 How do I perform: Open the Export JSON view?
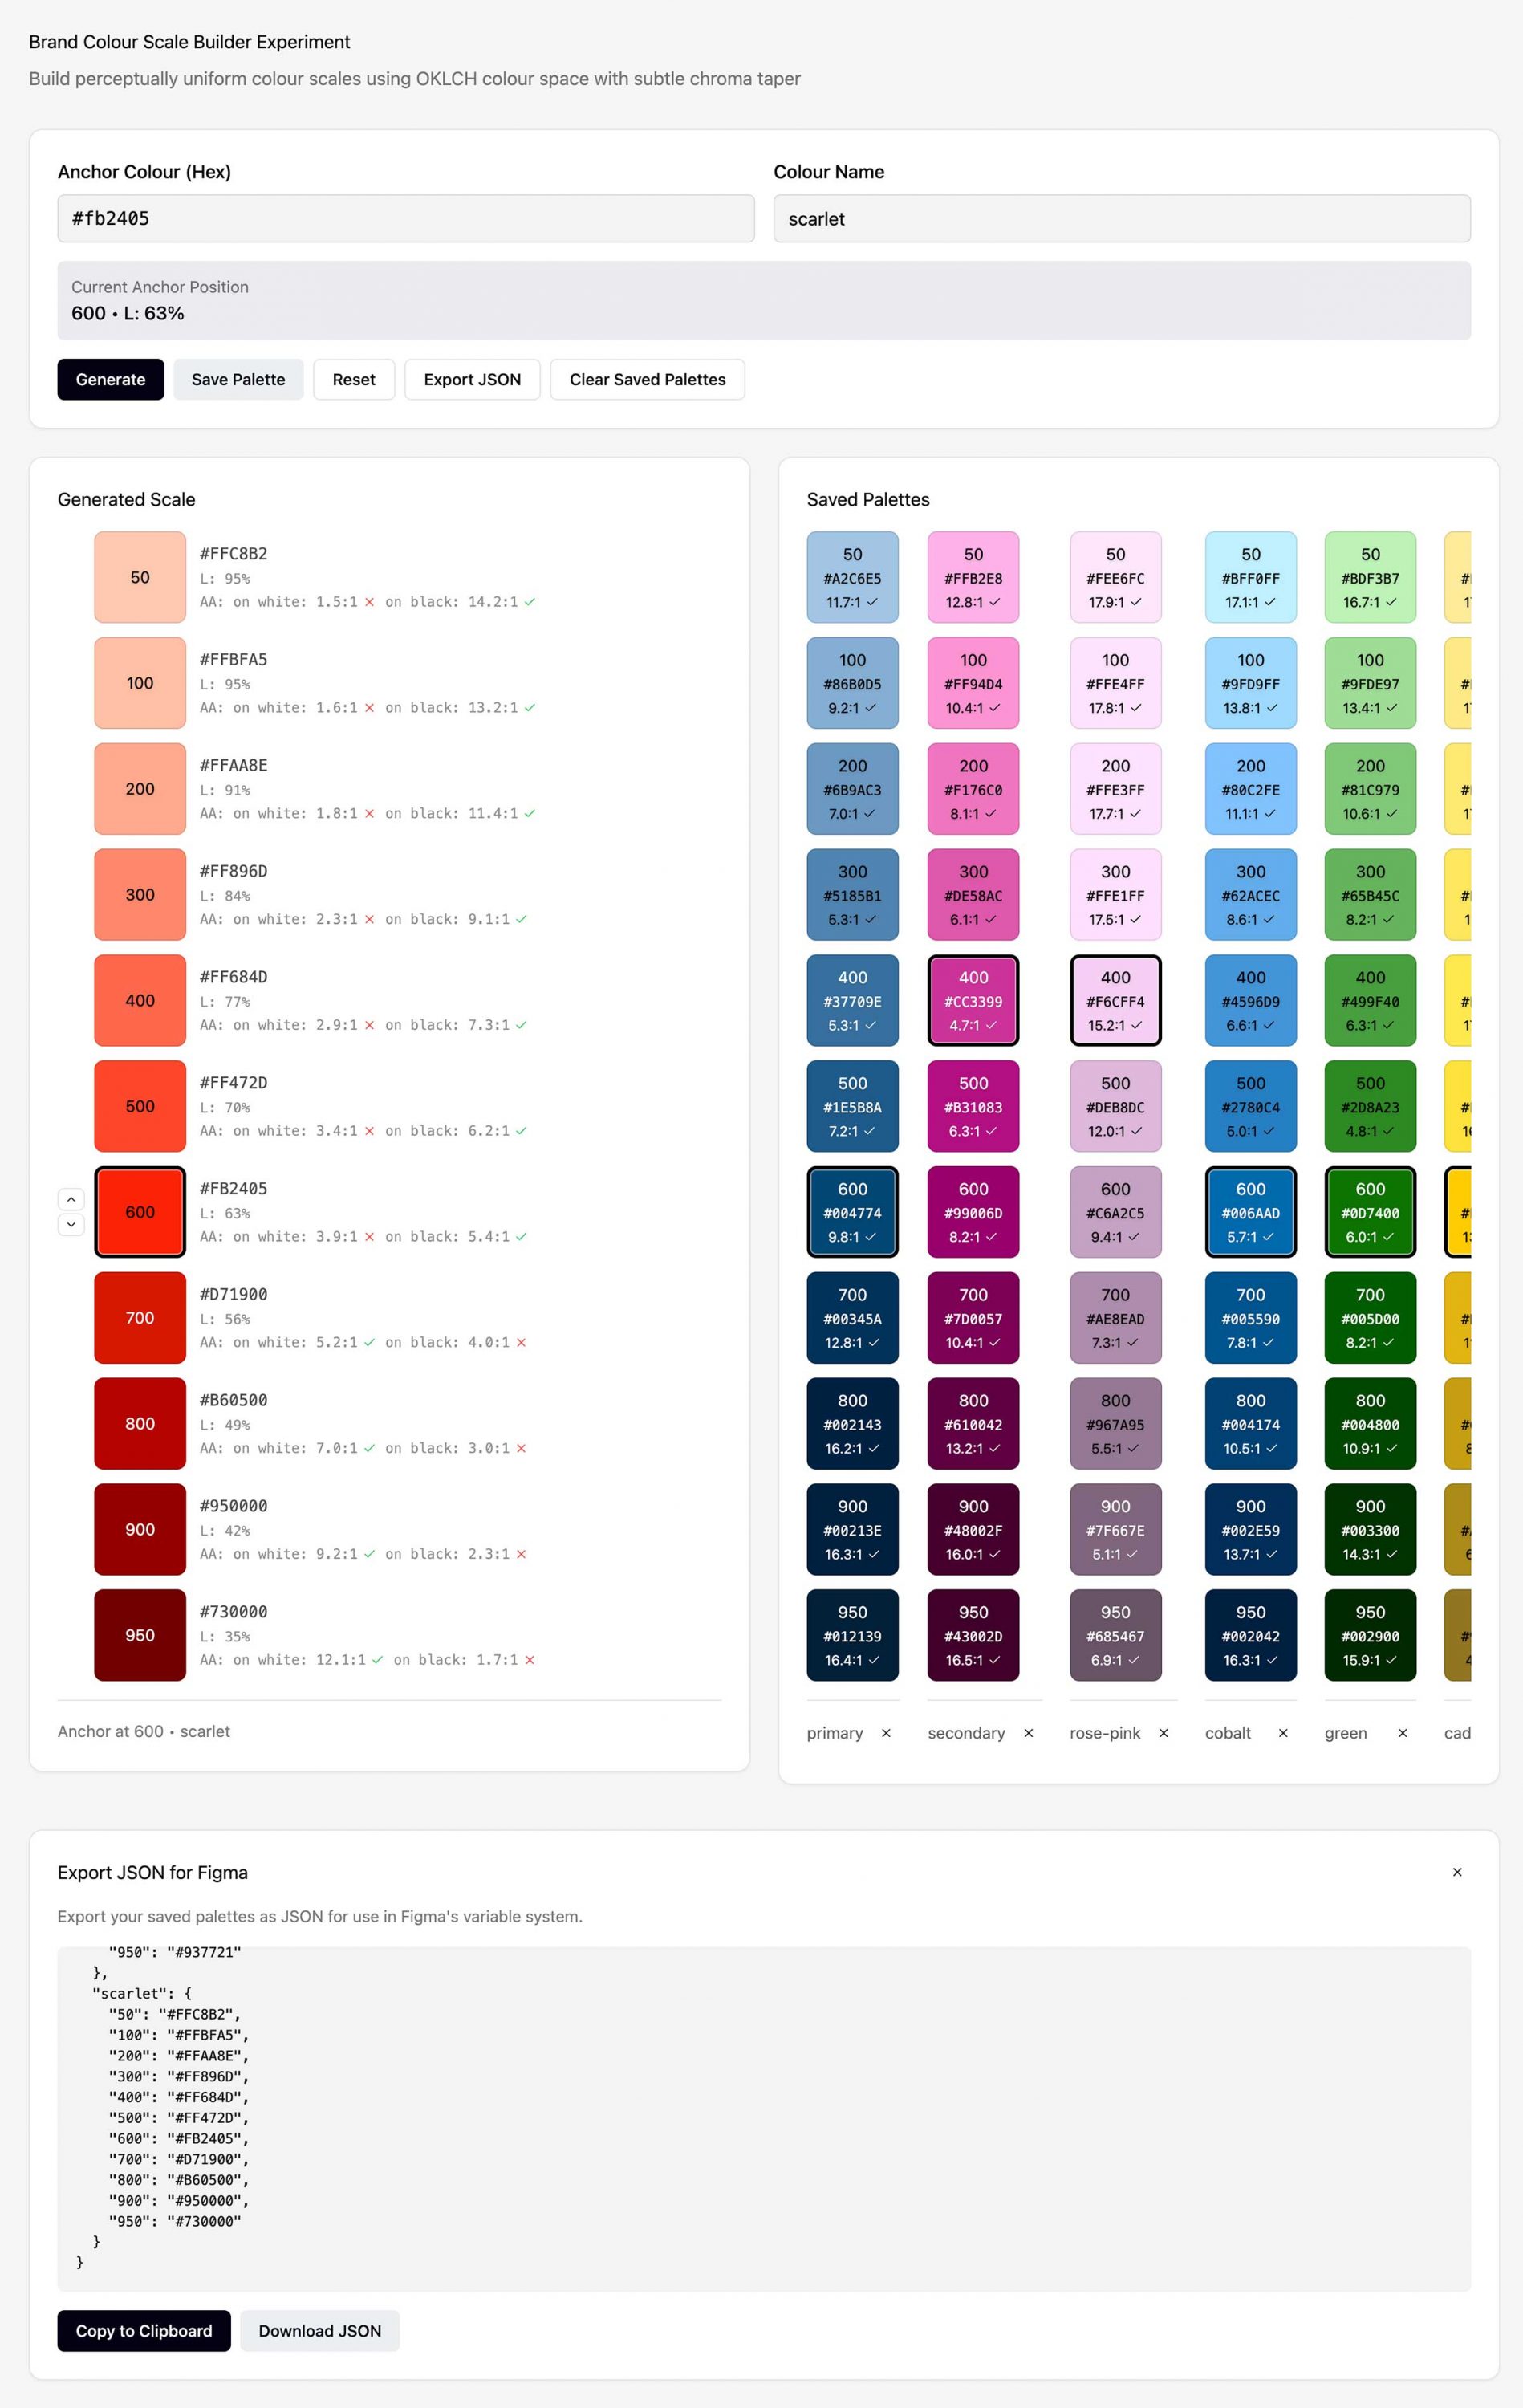click(472, 379)
